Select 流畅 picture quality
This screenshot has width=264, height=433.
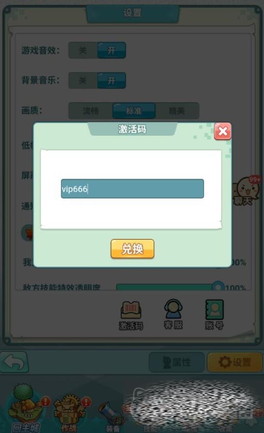click(x=91, y=111)
